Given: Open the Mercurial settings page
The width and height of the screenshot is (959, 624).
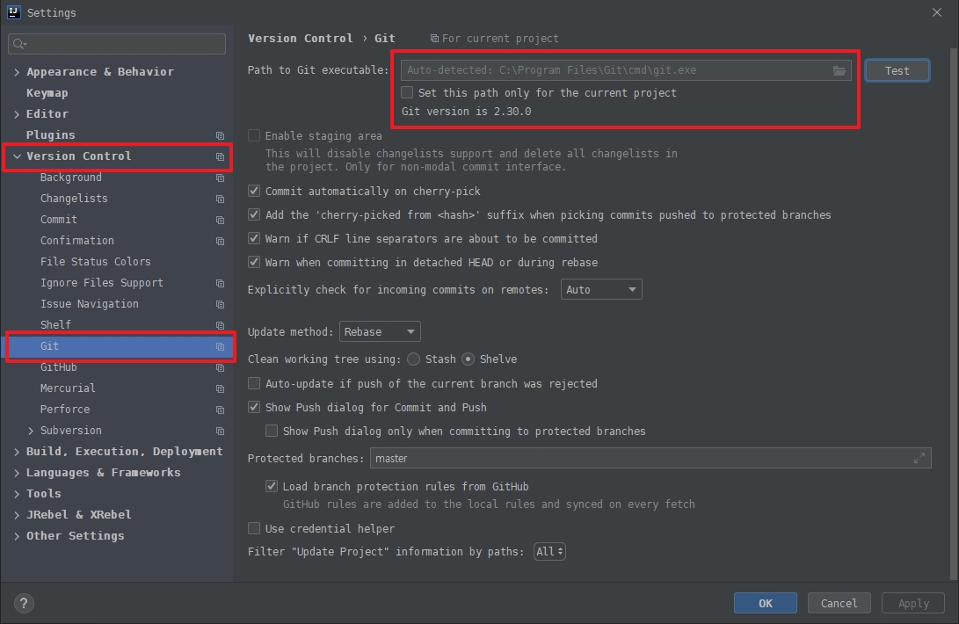Looking at the screenshot, I should 68,388.
